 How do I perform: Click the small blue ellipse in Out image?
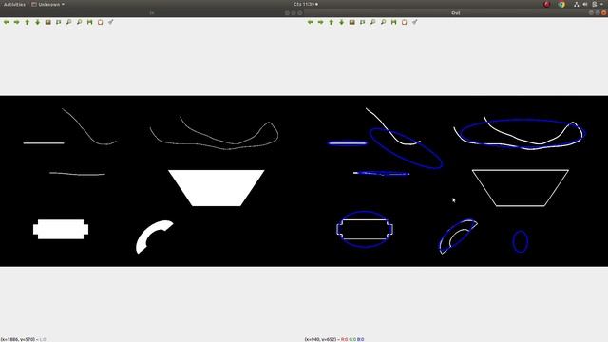point(520,241)
